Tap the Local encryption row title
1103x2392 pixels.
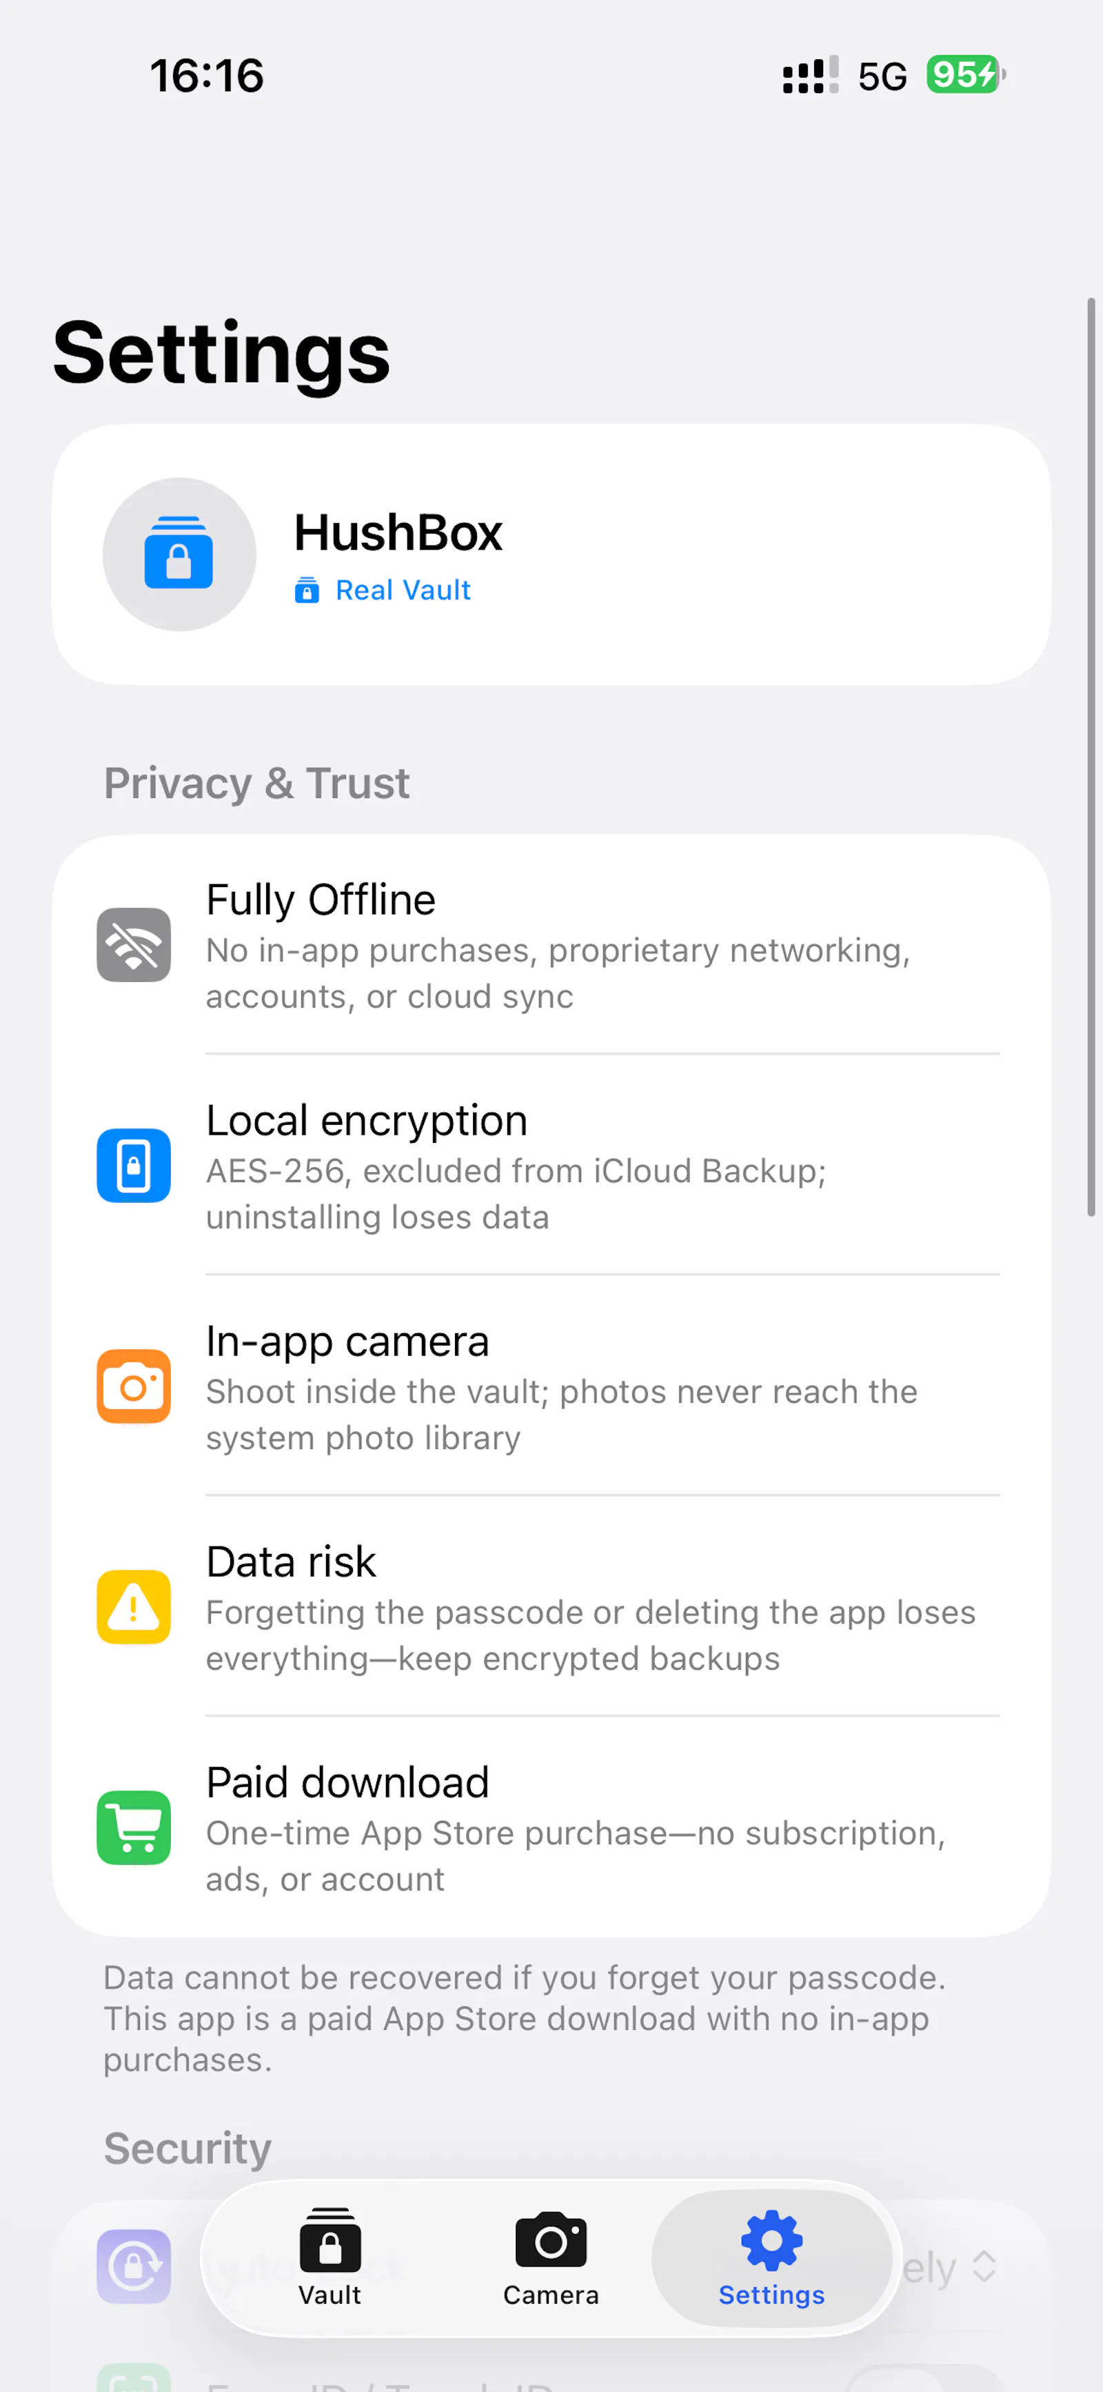click(x=367, y=1120)
